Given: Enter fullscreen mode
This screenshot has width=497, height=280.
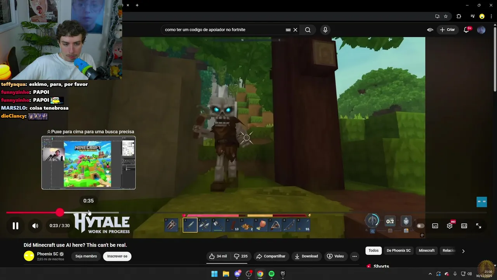Looking at the screenshot, I should point(478,226).
